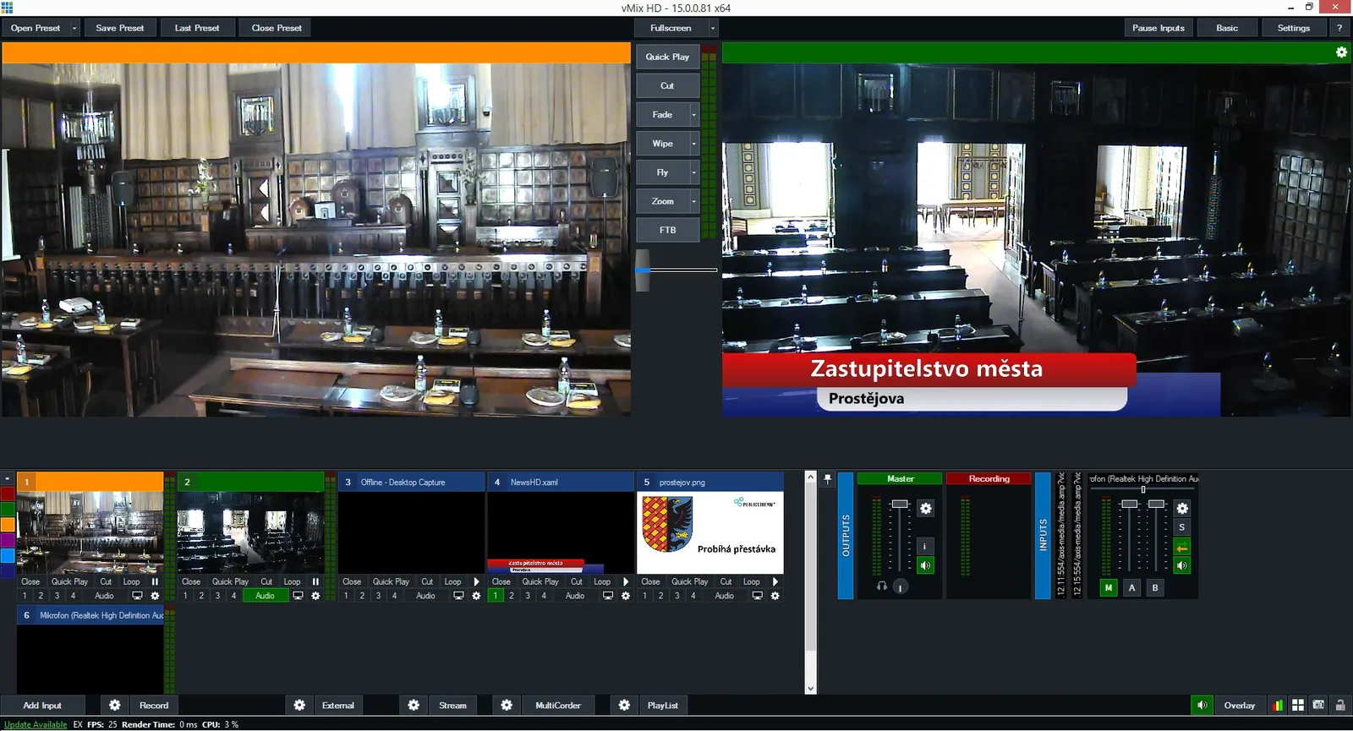Toggle Master bus M for microphone
Screen dimensions: 1353x731
[1109, 587]
